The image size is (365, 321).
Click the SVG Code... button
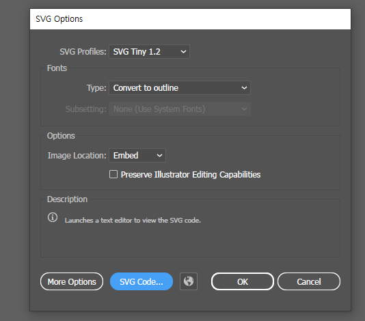click(x=141, y=281)
